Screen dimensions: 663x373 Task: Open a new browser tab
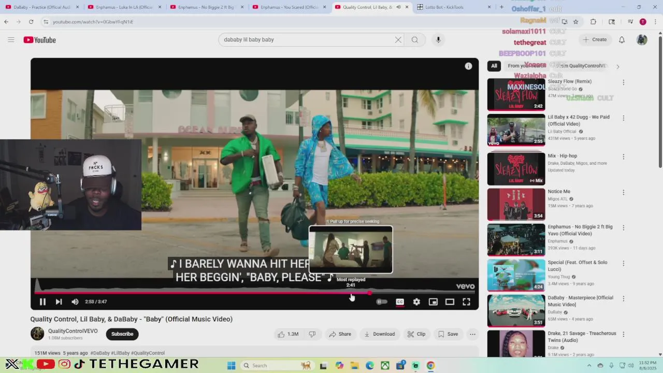501,7
